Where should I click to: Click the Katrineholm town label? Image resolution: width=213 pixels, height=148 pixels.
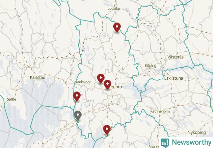[160, 111]
